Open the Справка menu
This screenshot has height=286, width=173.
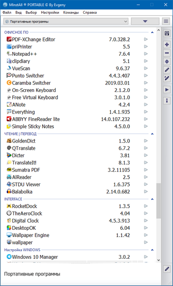[x=90, y=12]
